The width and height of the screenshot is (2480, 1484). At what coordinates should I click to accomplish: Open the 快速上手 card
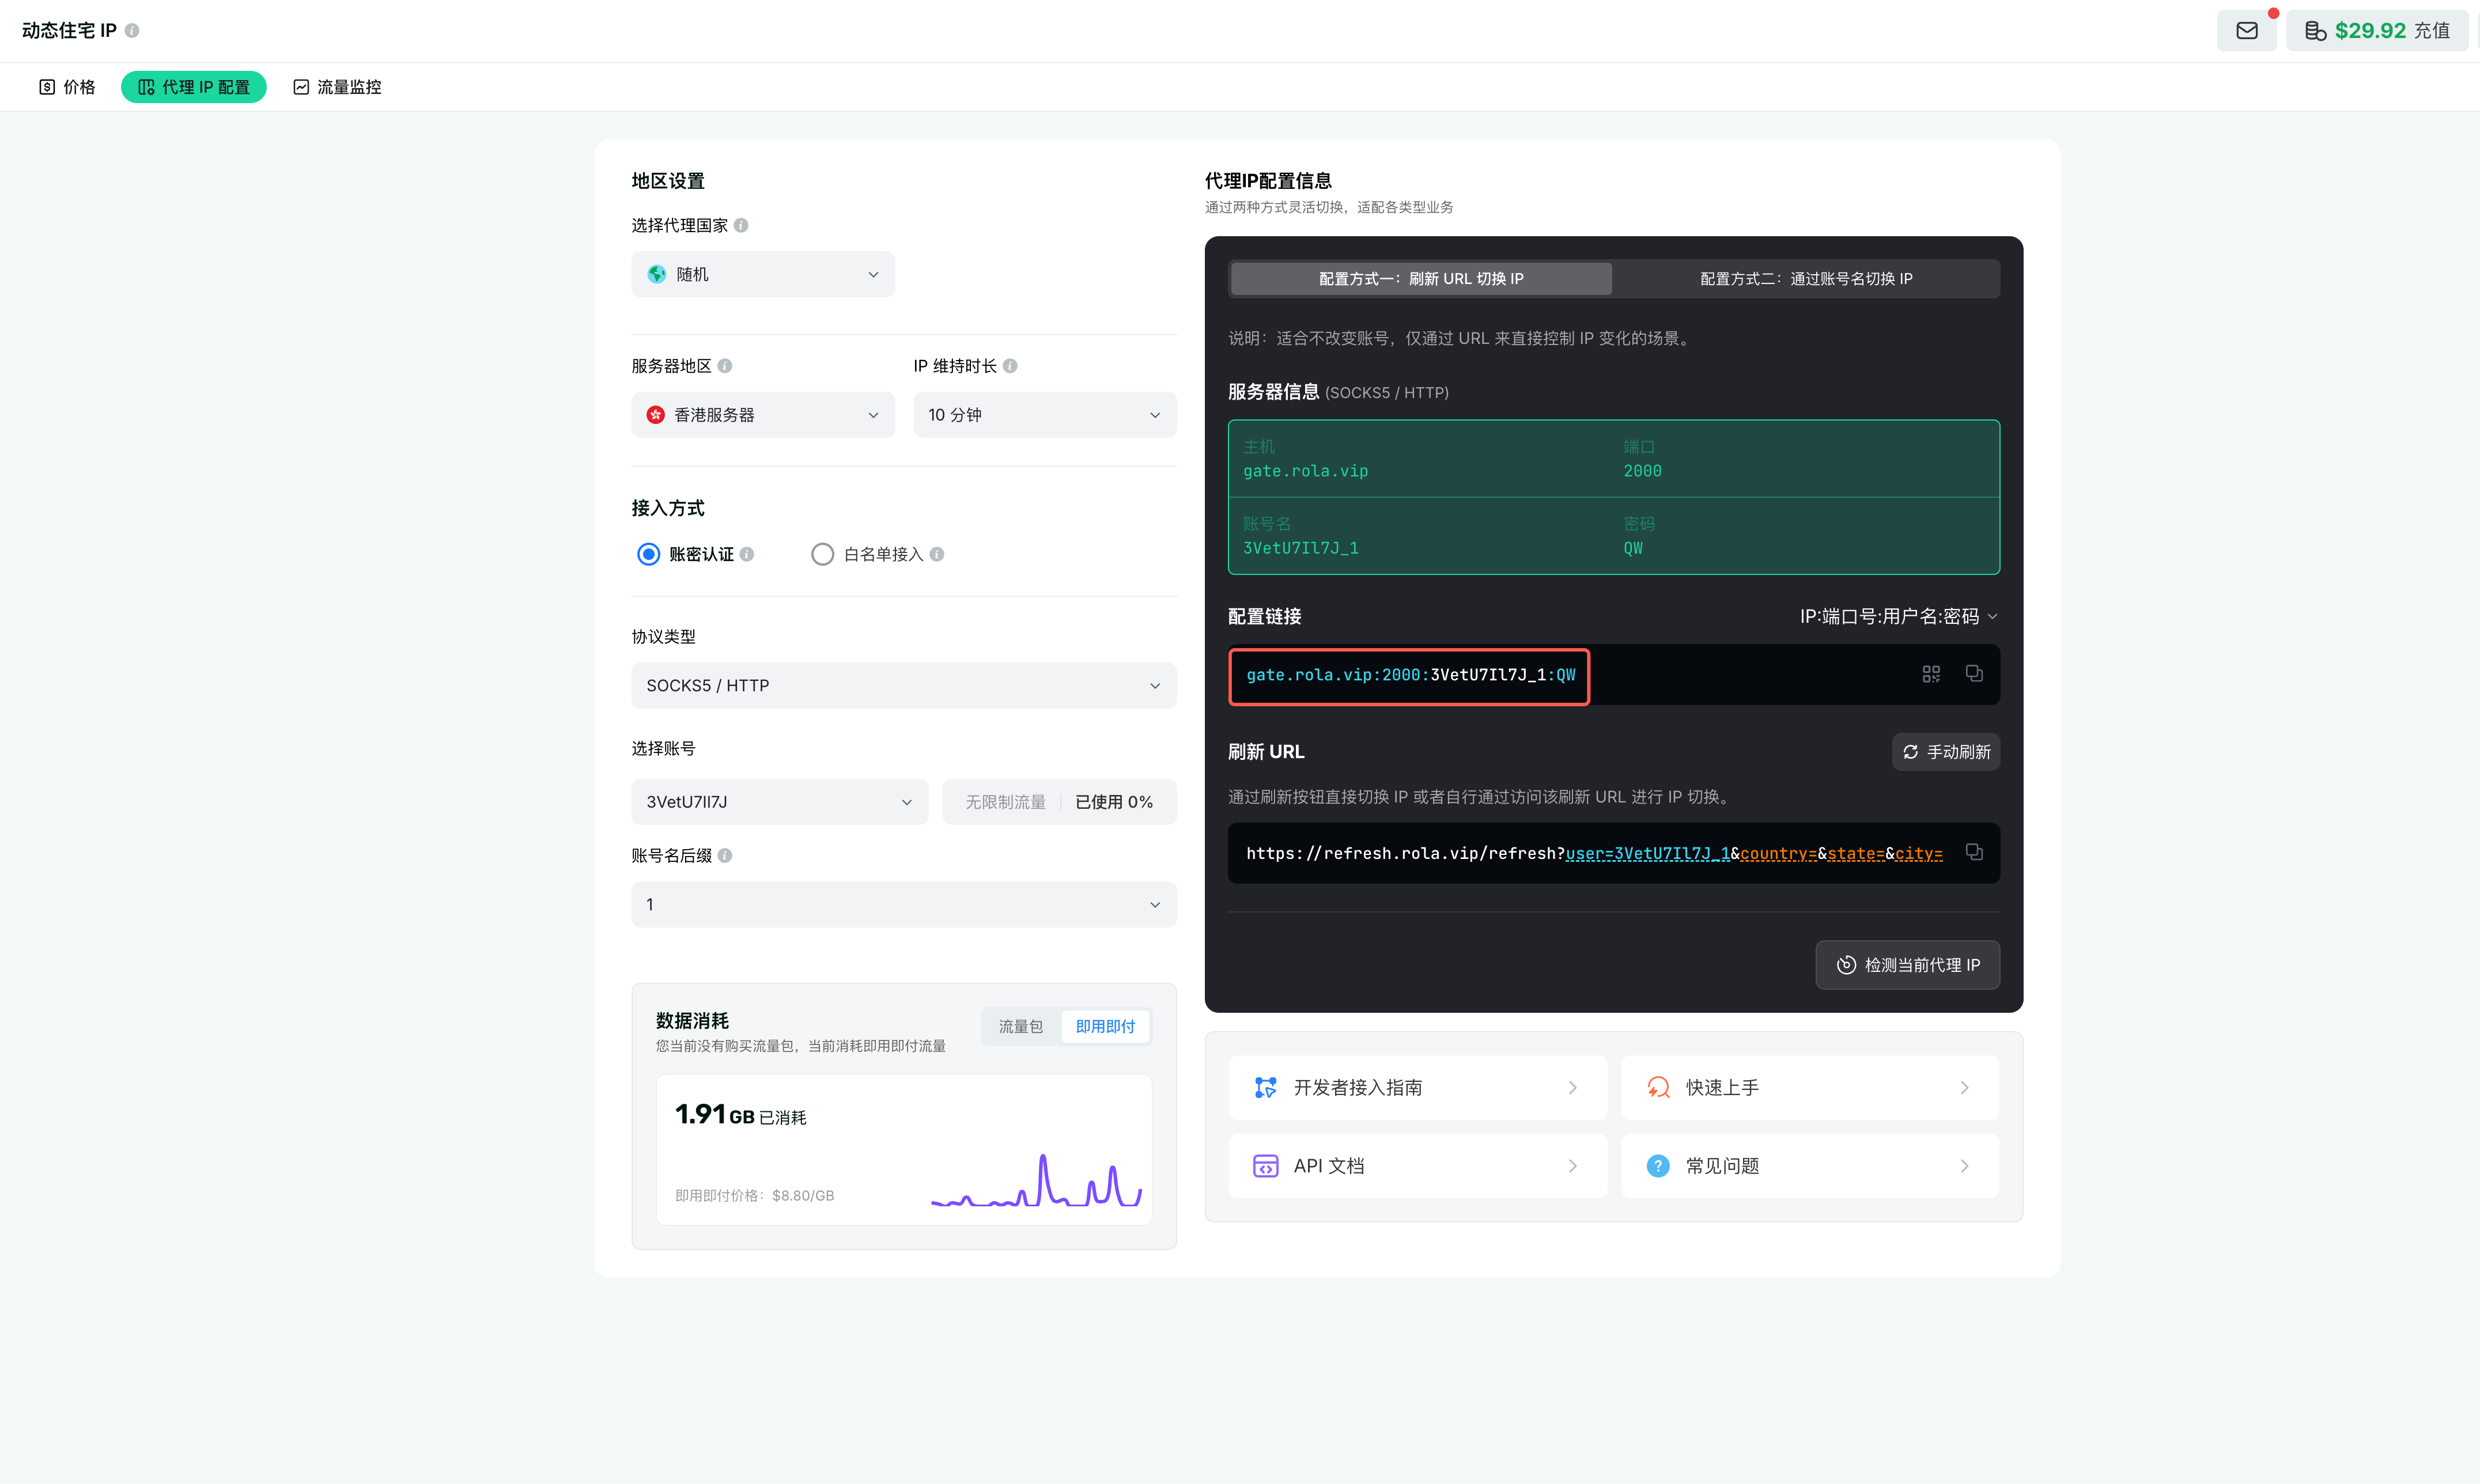click(1810, 1088)
